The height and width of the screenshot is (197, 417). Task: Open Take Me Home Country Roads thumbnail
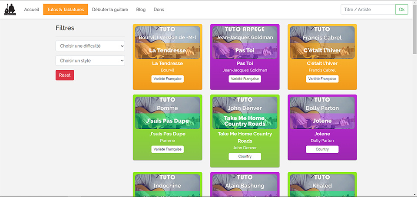pyautogui.click(x=245, y=113)
